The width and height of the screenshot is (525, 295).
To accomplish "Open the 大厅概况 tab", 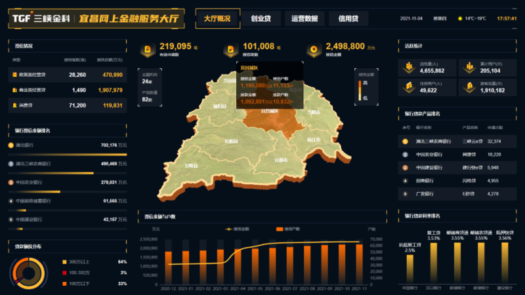I will tap(218, 18).
